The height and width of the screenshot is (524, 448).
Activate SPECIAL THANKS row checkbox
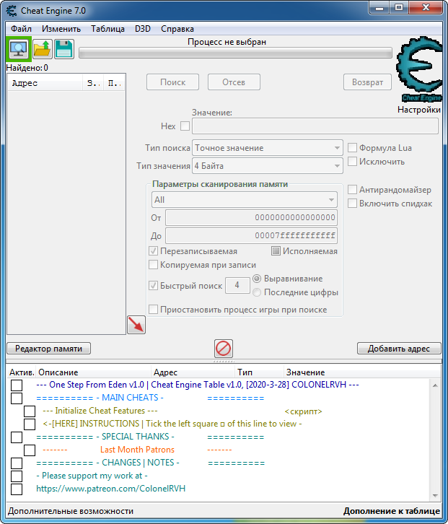click(17, 437)
